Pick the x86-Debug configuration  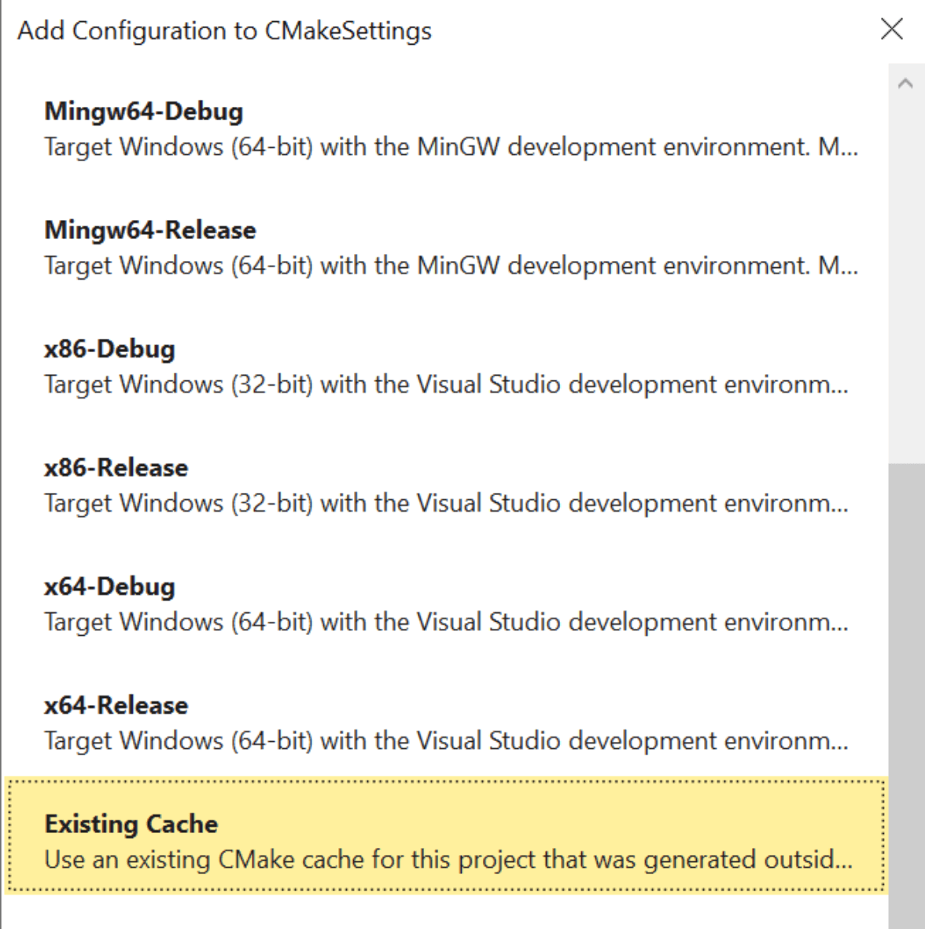click(109, 349)
